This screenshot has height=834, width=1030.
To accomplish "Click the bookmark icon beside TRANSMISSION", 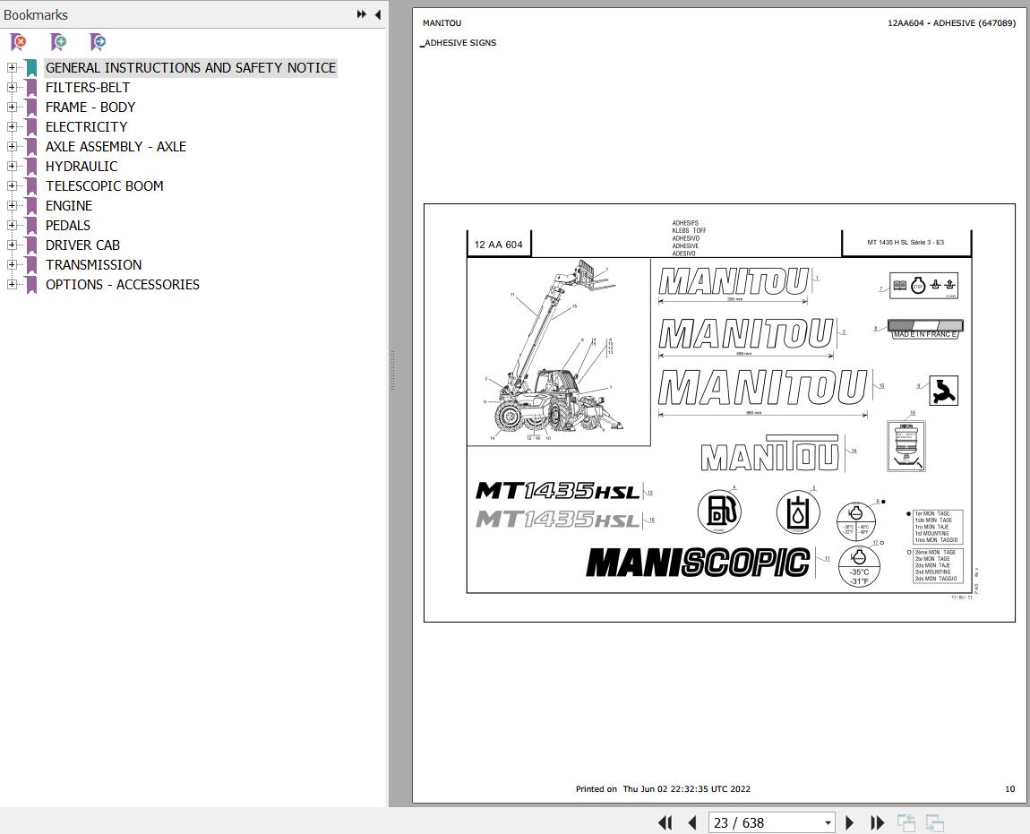I will 30,265.
